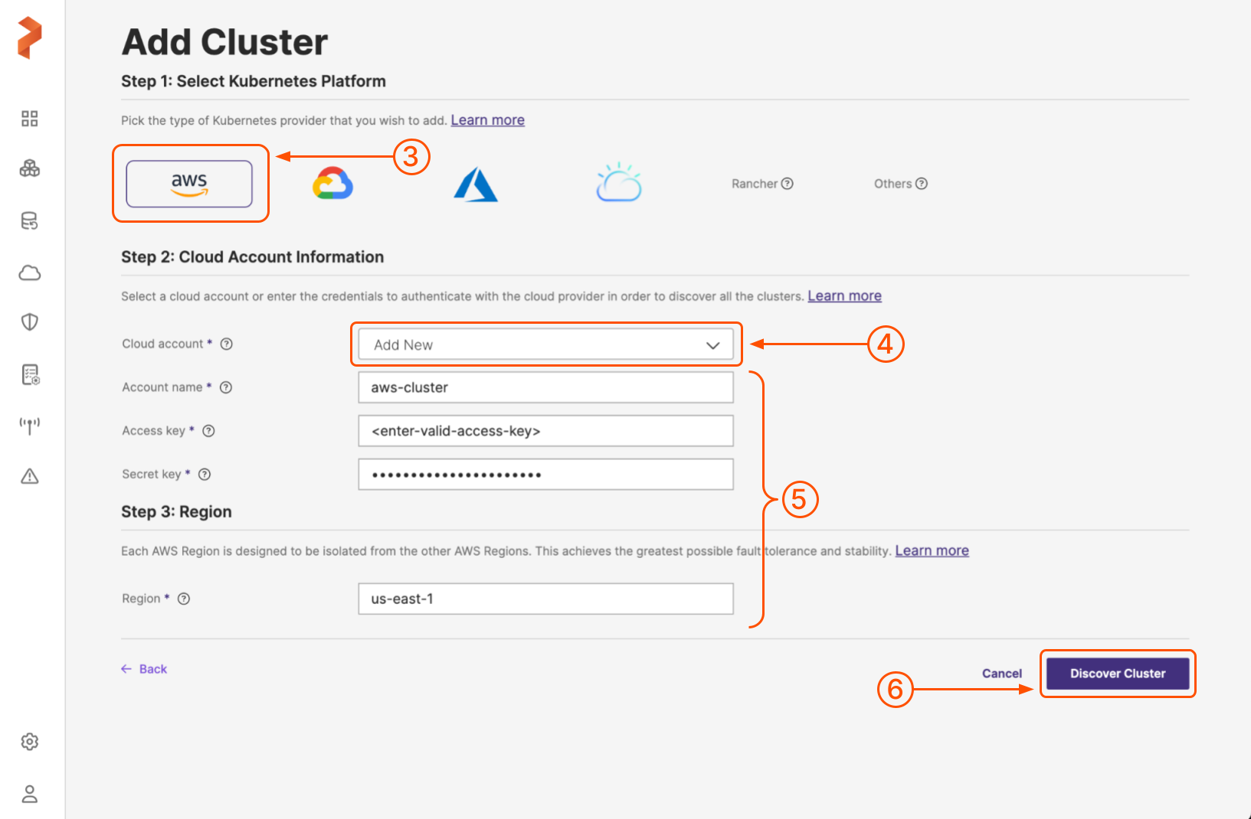This screenshot has width=1251, height=819.
Task: Select Others as the platform
Action: coord(893,184)
